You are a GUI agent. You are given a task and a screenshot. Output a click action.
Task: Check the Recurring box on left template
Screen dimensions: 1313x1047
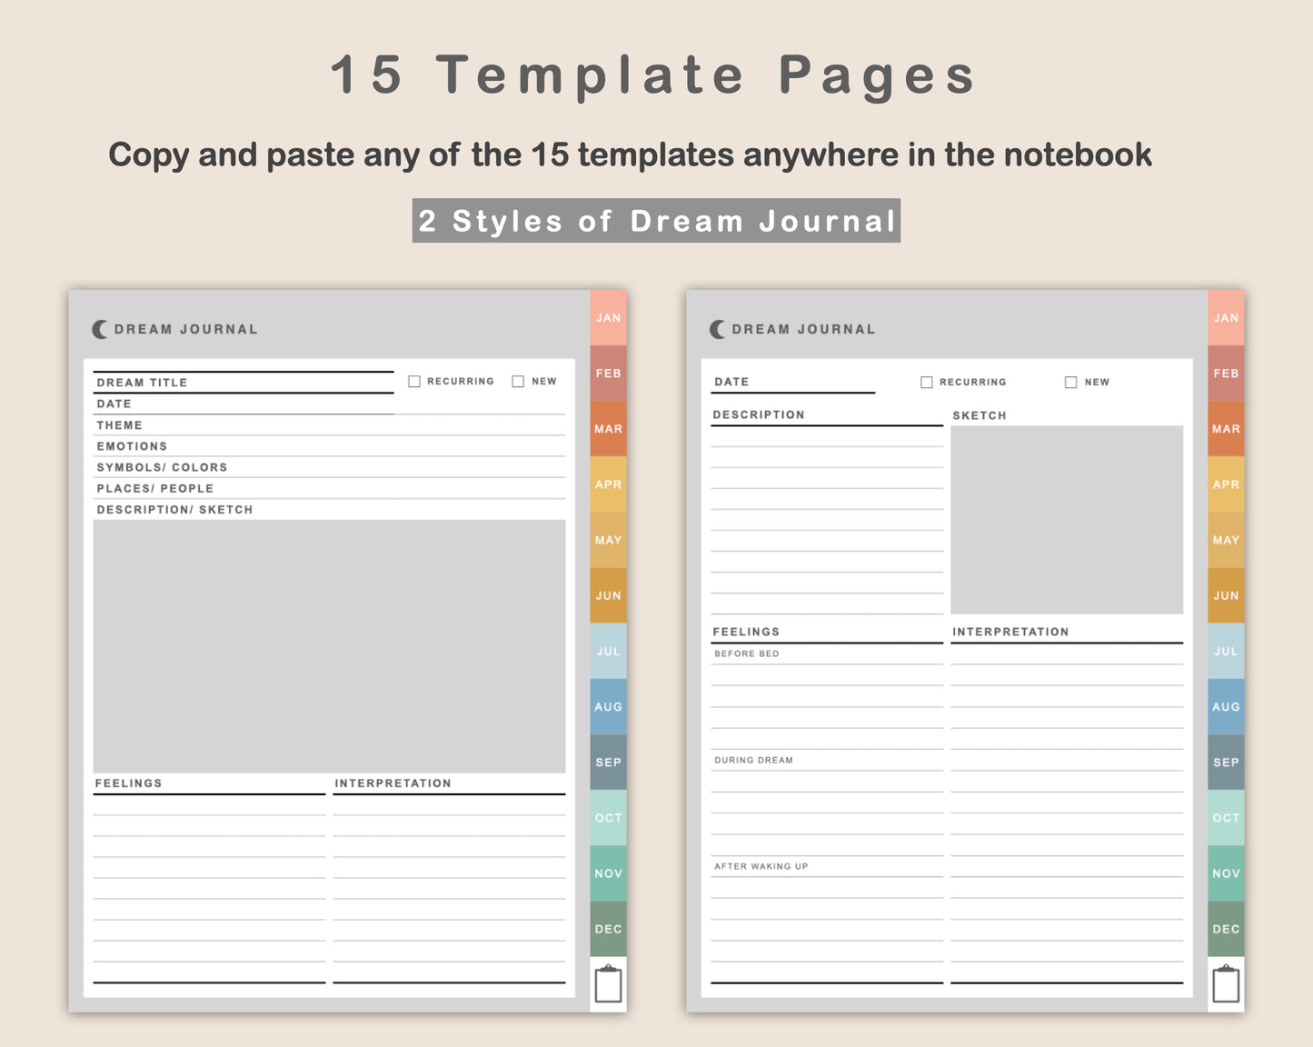pyautogui.click(x=414, y=382)
